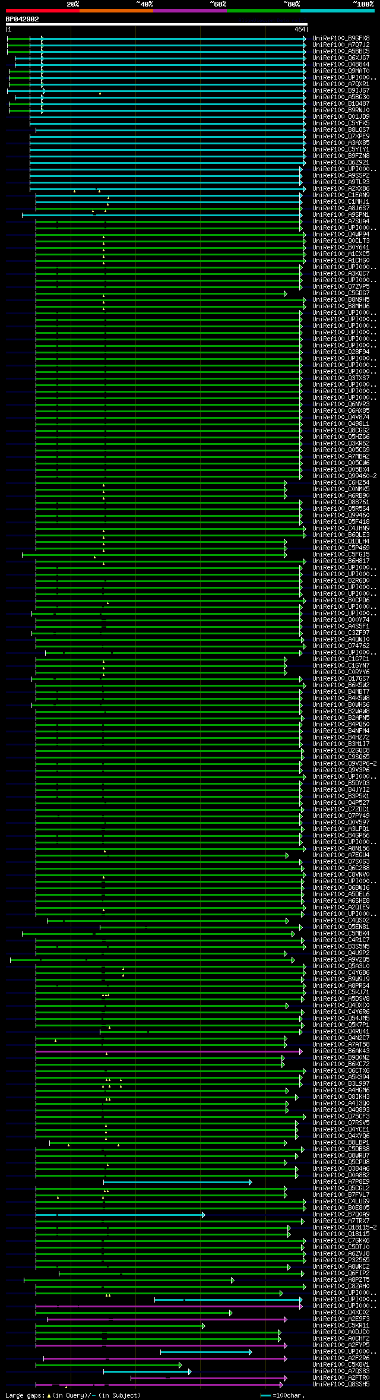Image resolution: width=380 pixels, height=1400 pixels.
Task: Select hit UniRef100_A7Q7J2
Action: pyautogui.click(x=341, y=45)
